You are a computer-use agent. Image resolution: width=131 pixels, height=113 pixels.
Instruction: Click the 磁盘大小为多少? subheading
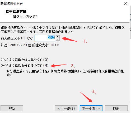25,16
